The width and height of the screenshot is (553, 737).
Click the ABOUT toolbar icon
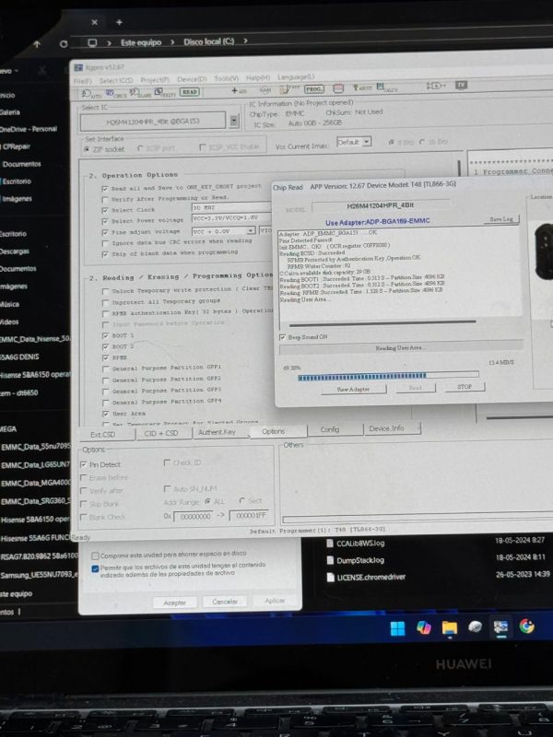tap(362, 88)
